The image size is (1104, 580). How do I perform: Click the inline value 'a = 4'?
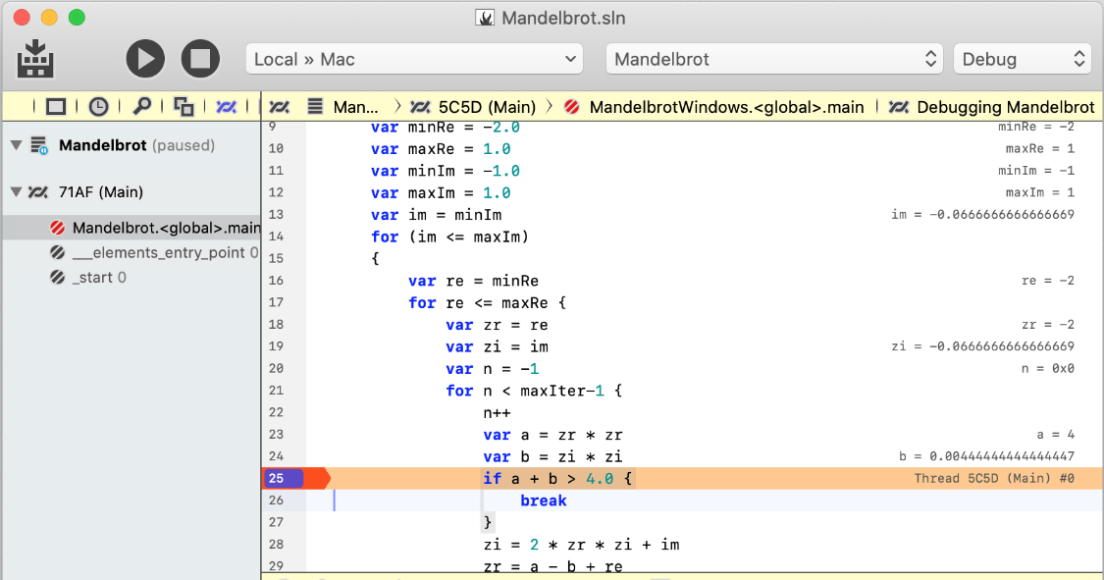[1055, 435]
